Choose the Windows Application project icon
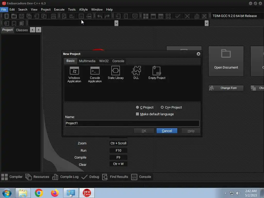Screen dimensions: 264x198 click(x=74, y=75)
